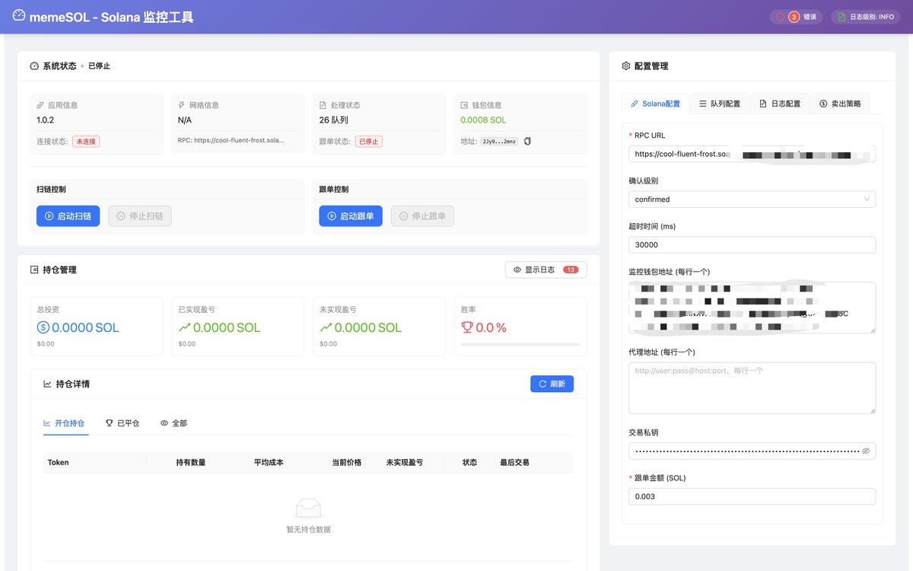Click the empty inbox placeholder icon
Screen dimensions: 913x571
(308, 508)
